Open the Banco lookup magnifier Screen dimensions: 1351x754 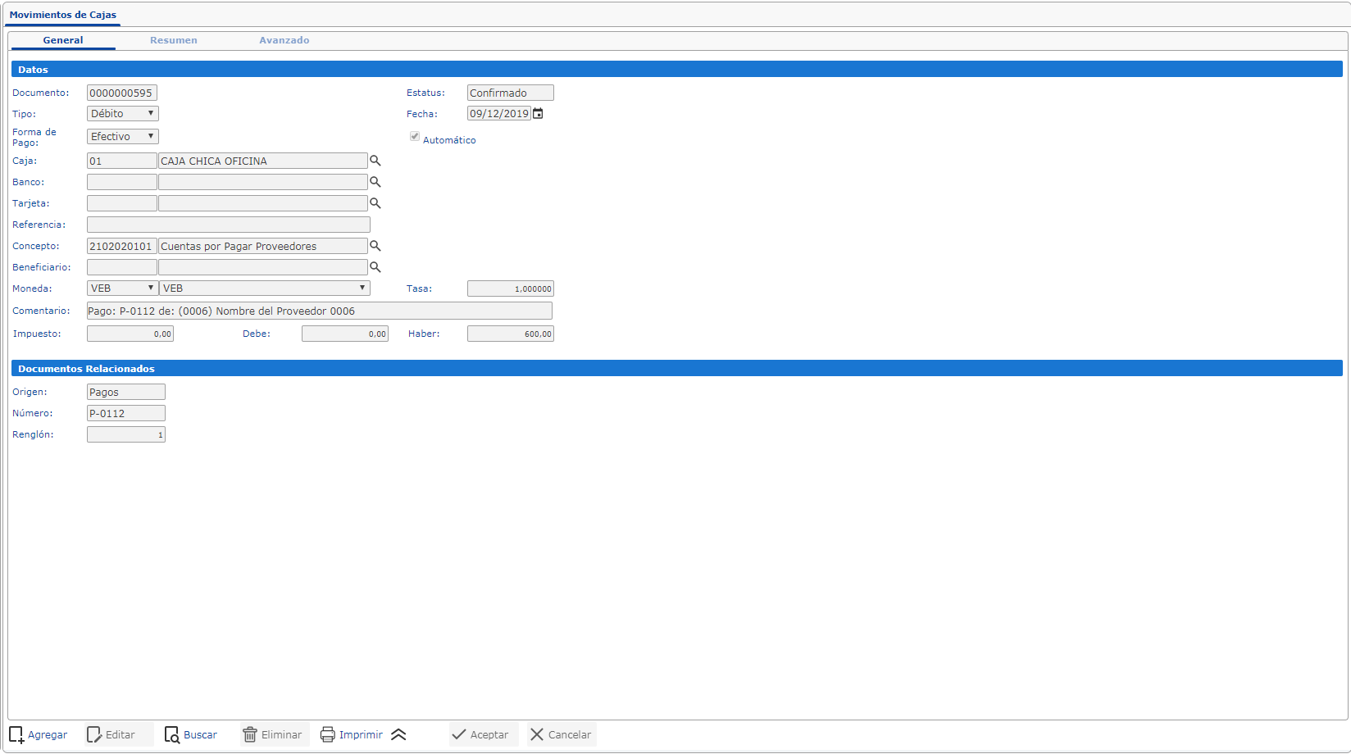tap(375, 182)
